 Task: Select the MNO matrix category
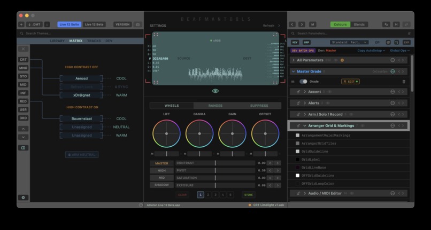23,68
